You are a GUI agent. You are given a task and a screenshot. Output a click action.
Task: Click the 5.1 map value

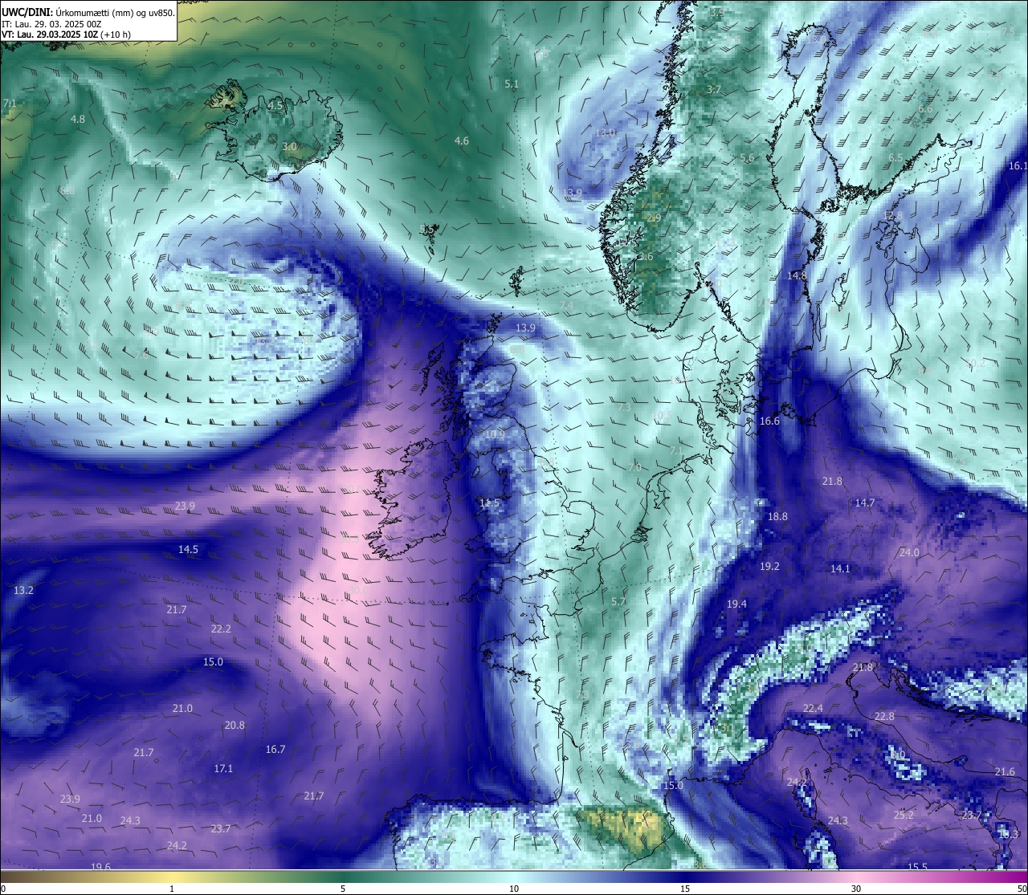click(x=512, y=83)
